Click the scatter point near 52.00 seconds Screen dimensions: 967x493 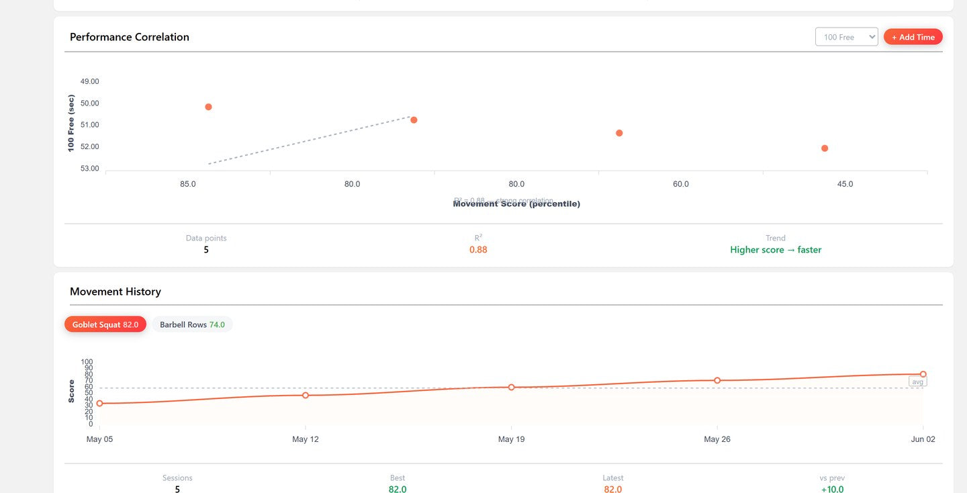825,148
